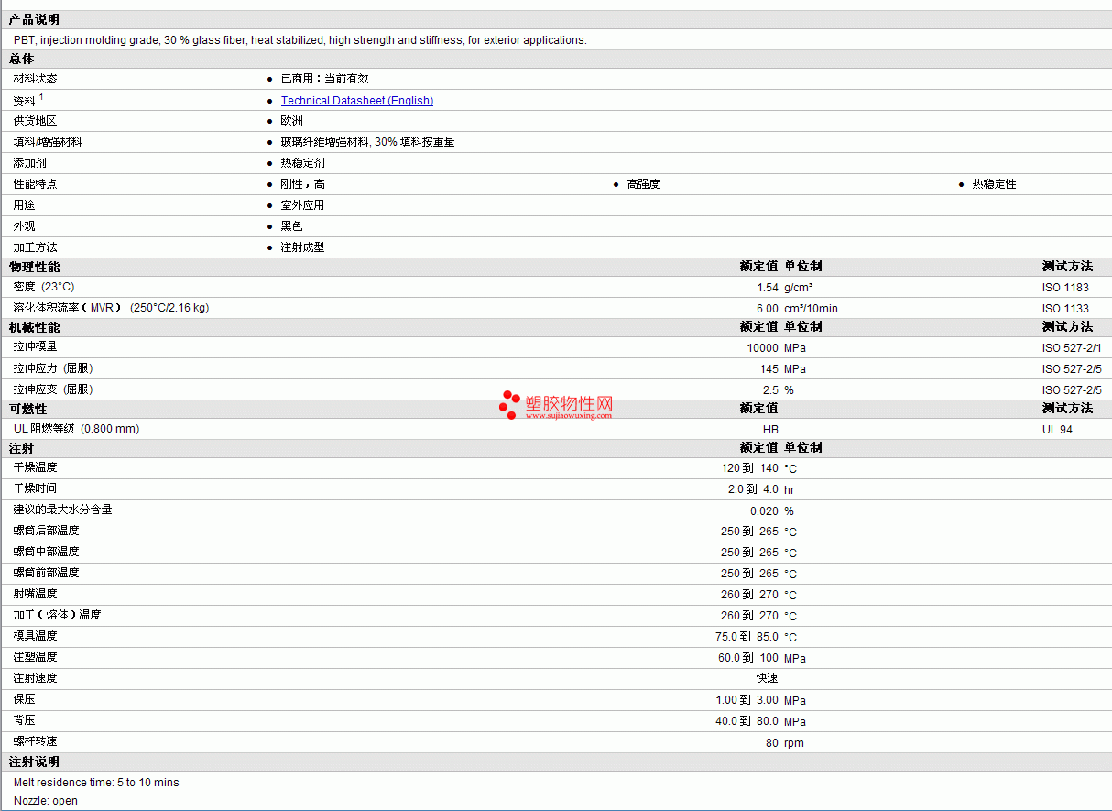Select drying temperature 120 到 140 value
The image size is (1112, 811).
(750, 468)
